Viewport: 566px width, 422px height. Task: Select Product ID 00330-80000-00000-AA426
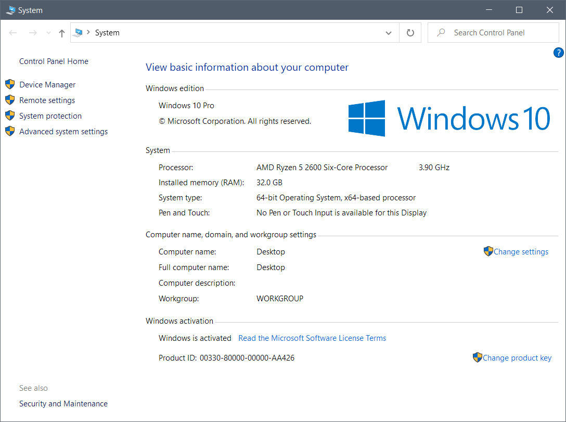coord(226,358)
